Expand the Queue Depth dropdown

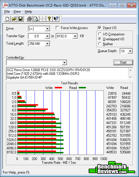tap(130, 51)
